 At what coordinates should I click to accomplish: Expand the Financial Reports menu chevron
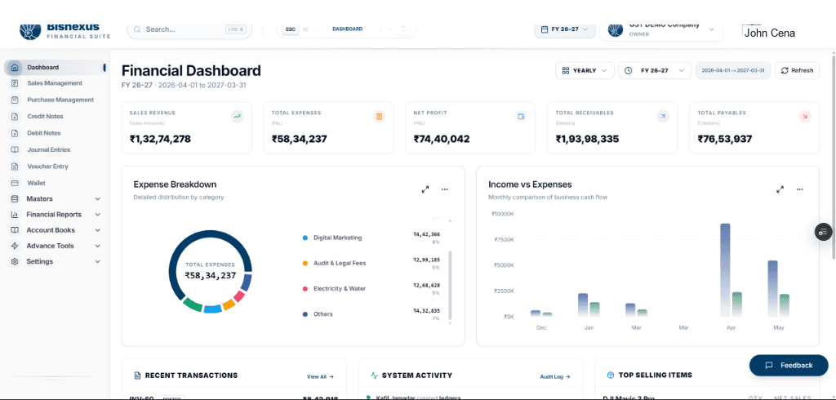[x=98, y=215]
